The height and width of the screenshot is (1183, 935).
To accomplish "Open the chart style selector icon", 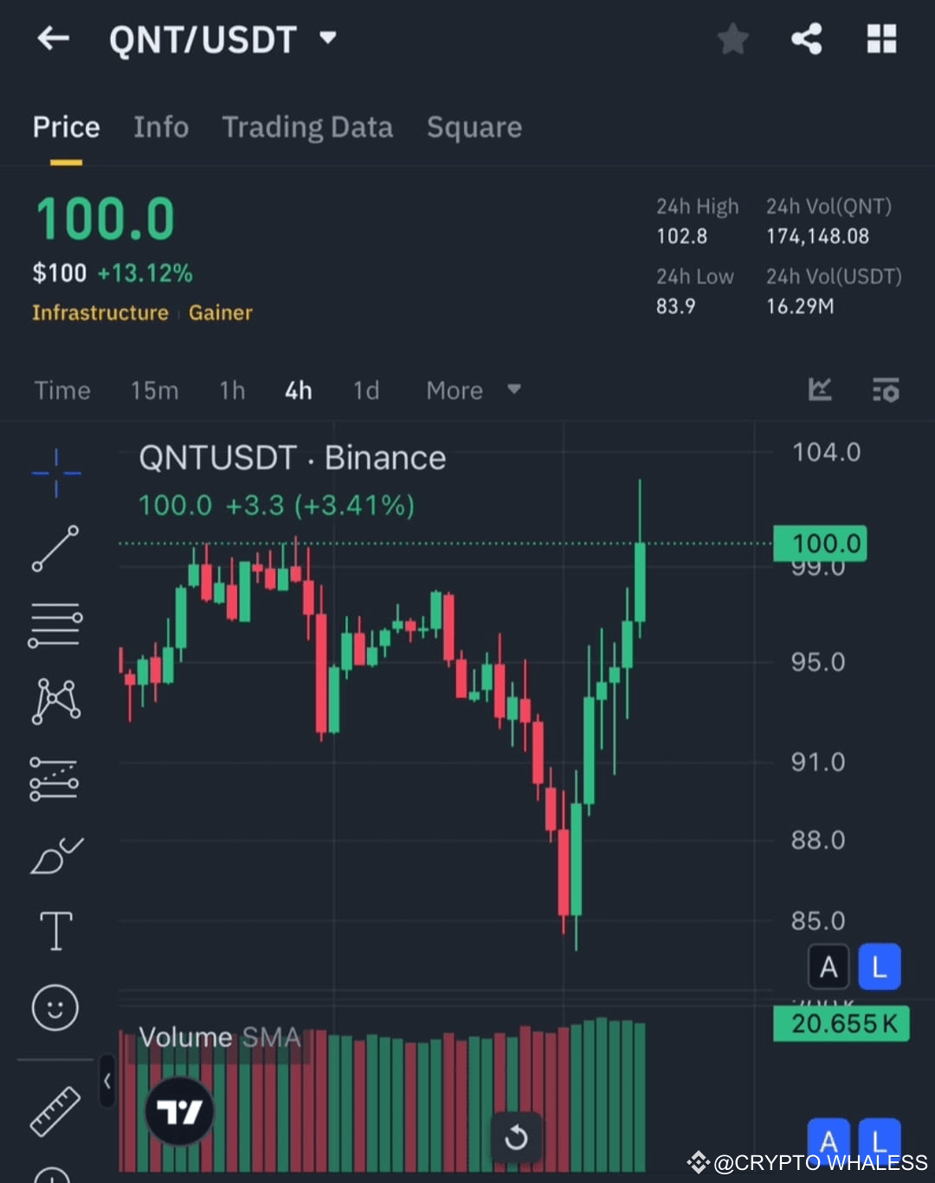I will [820, 389].
